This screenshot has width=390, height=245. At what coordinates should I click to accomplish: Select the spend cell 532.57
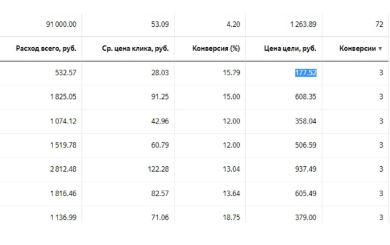coord(65,73)
